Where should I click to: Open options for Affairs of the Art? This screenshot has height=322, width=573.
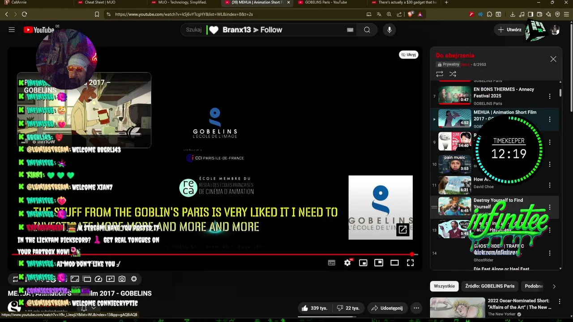pos(560,301)
